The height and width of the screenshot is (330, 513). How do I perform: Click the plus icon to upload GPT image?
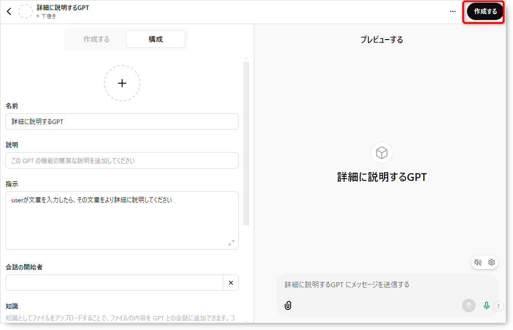tap(122, 83)
